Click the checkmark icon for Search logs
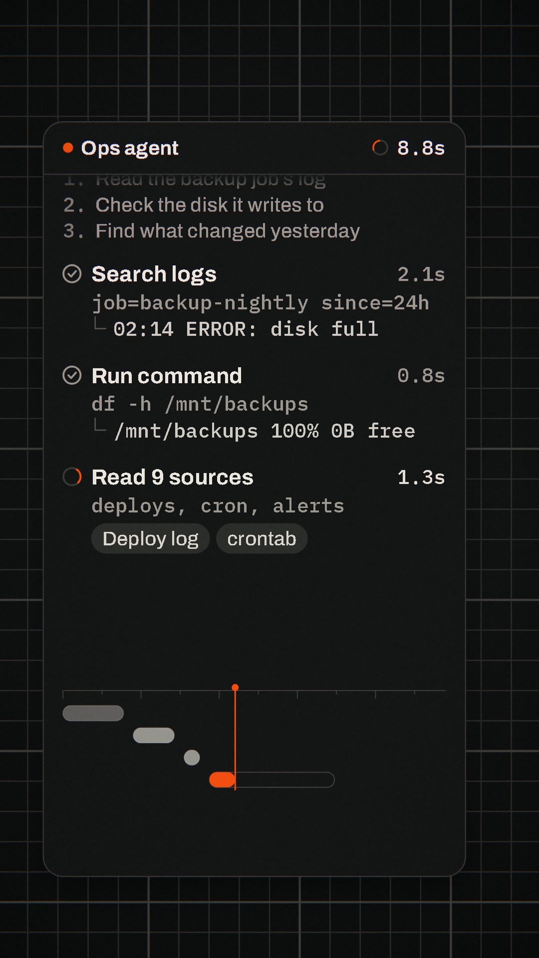Viewport: 539px width, 958px height. [x=72, y=274]
